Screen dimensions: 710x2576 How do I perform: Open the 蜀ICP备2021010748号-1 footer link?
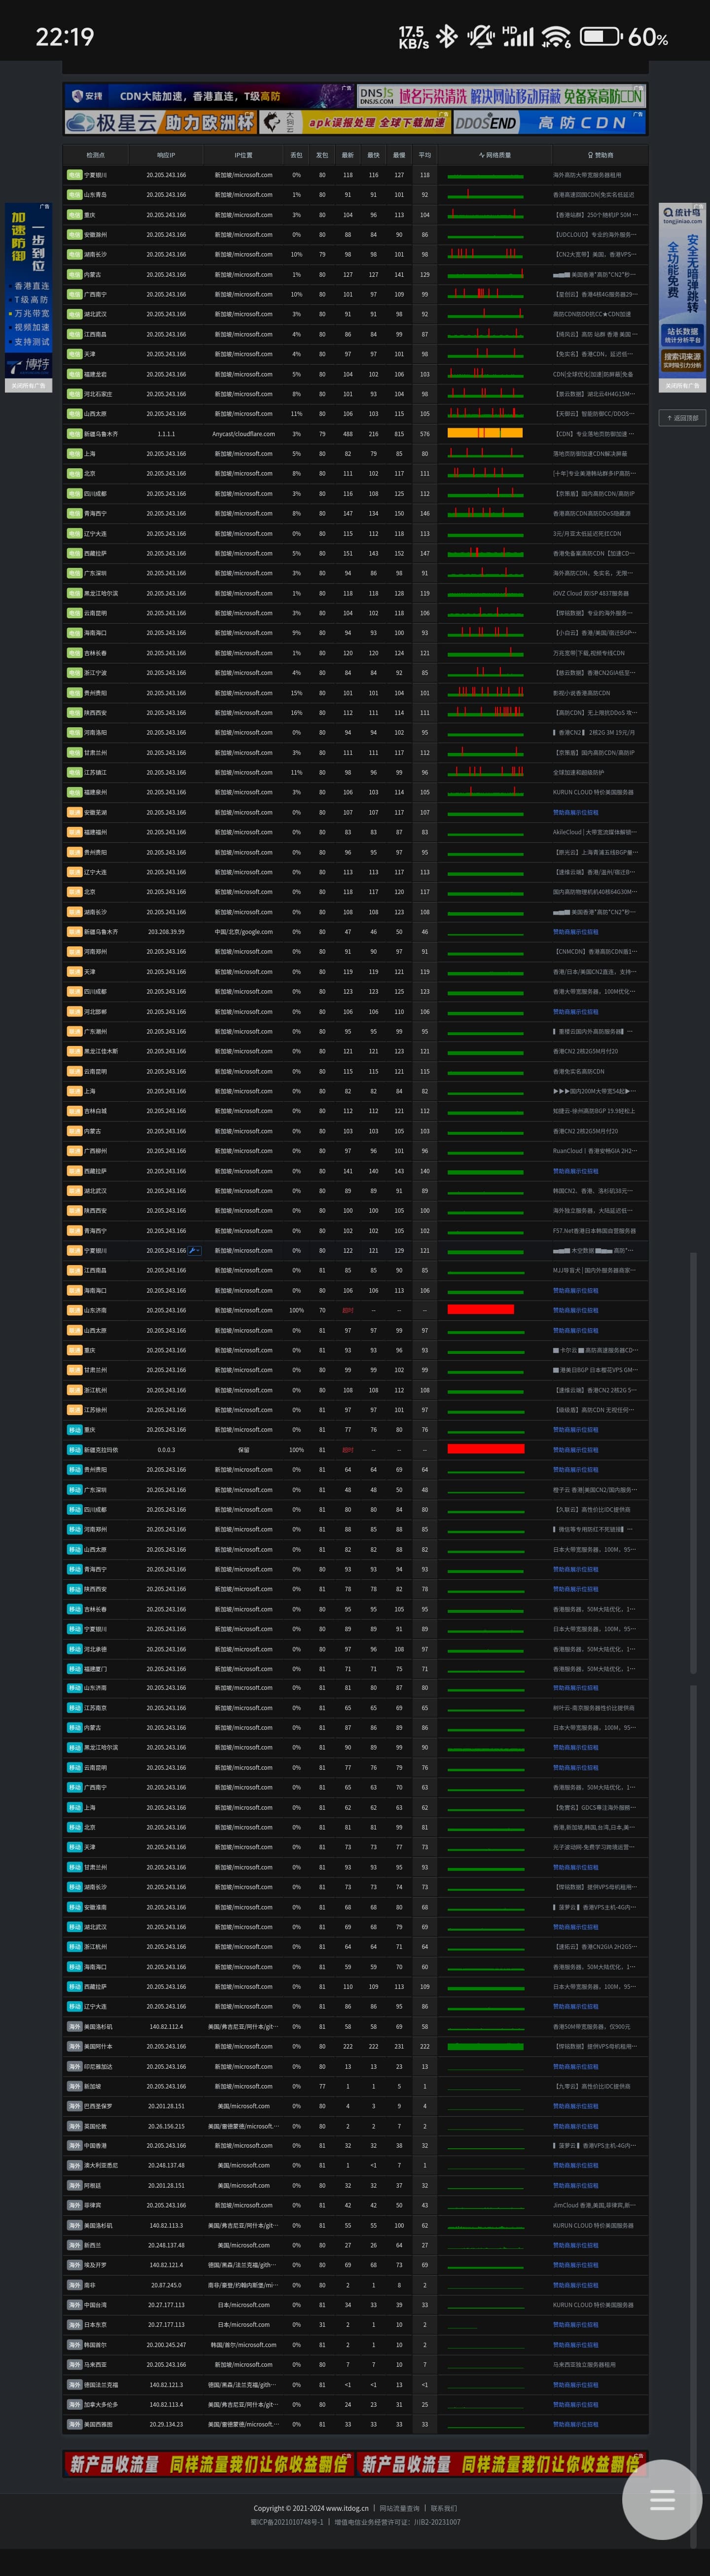pos(287,2522)
